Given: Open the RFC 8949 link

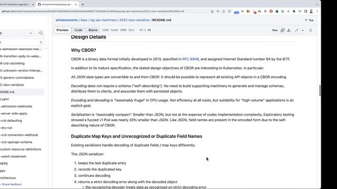Looking at the screenshot, I should [191, 59].
